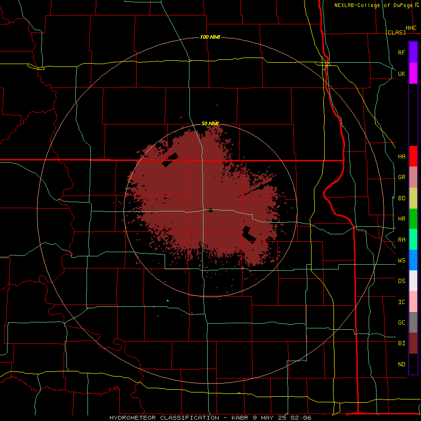Screen dimensions: 421x421
Task: Click the 100 NMI range ring label
Action: pyautogui.click(x=210, y=37)
